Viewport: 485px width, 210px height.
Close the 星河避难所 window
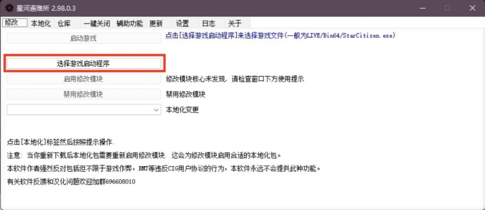pyautogui.click(x=472, y=8)
